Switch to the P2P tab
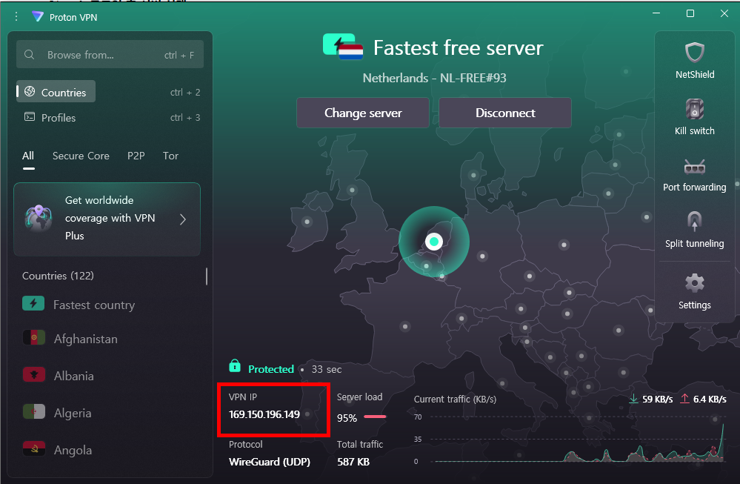The height and width of the screenshot is (484, 740). coord(136,156)
